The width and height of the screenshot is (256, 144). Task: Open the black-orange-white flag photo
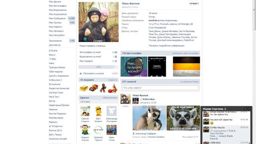(186, 67)
